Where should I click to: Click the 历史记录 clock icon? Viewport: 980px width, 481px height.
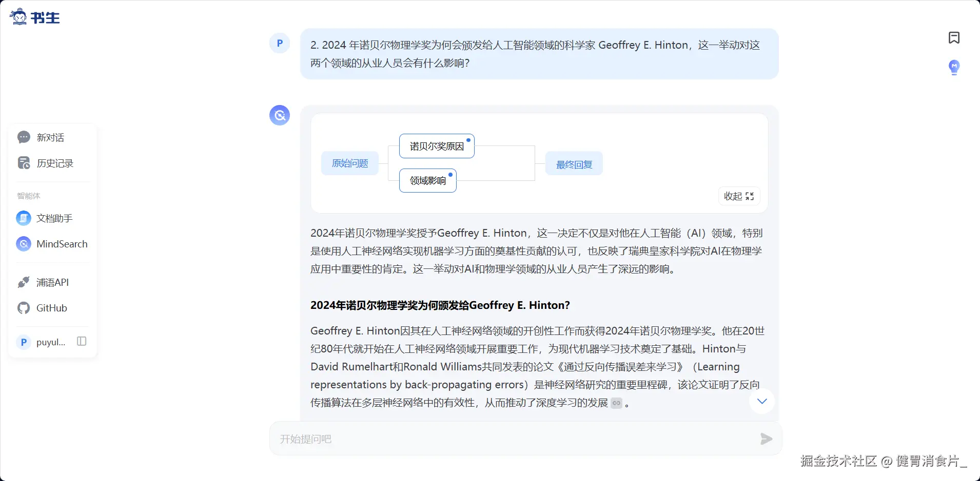tap(24, 163)
